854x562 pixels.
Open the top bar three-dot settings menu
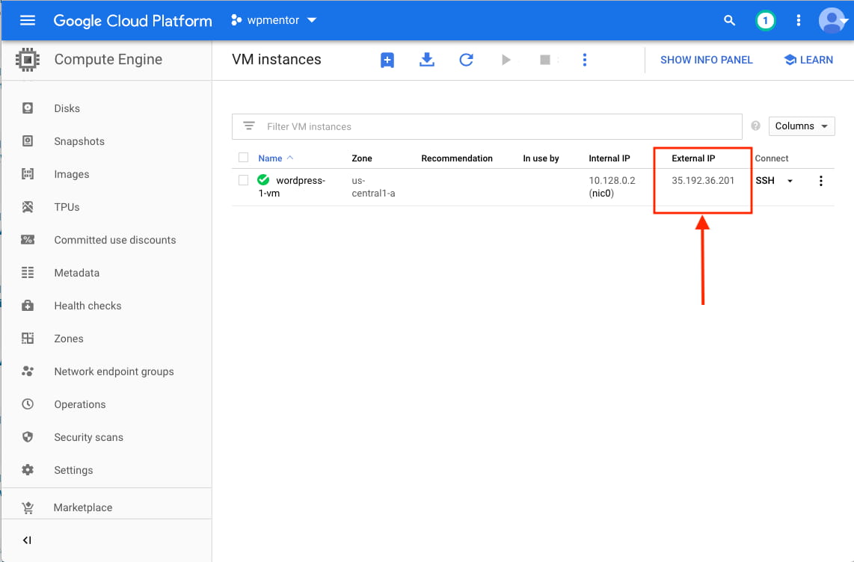(799, 21)
